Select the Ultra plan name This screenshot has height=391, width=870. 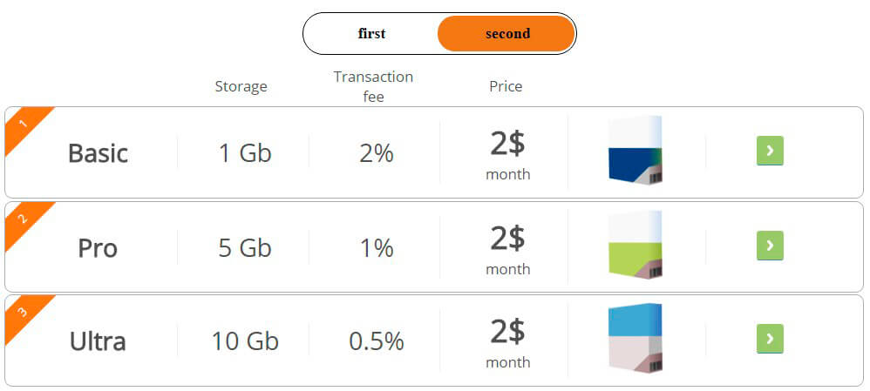(x=98, y=341)
